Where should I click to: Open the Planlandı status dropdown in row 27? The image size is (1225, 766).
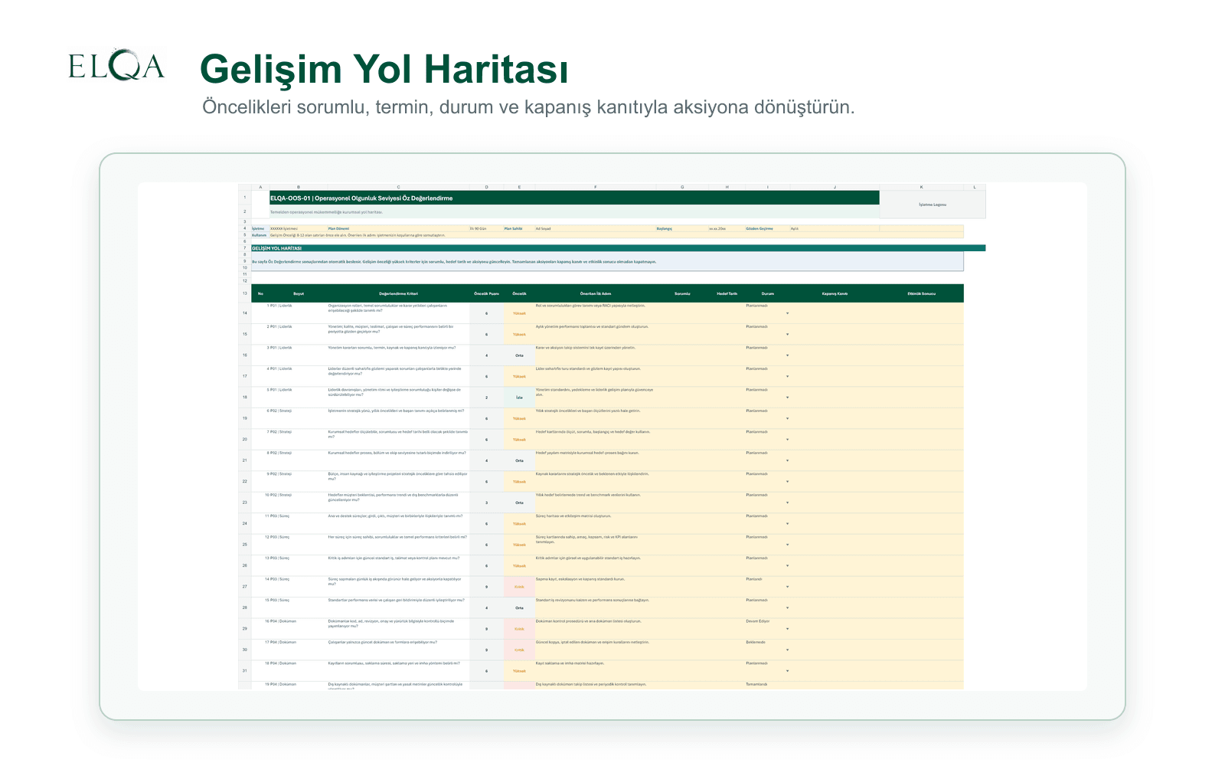(x=787, y=587)
